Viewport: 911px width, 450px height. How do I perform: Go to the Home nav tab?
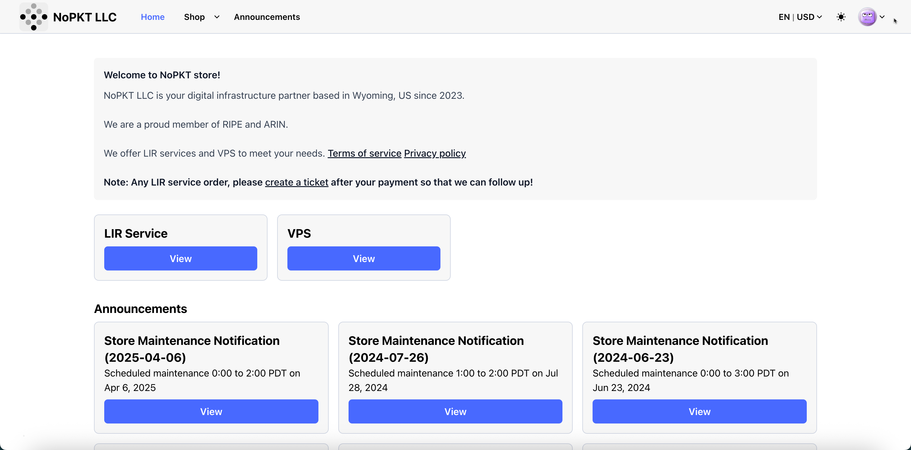(152, 17)
